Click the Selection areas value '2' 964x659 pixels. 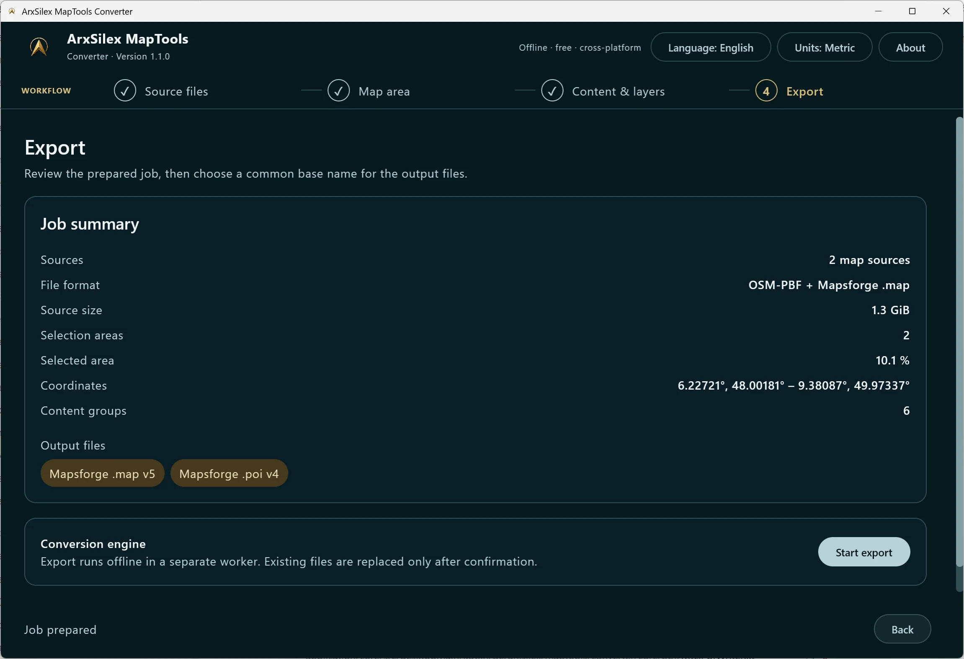coord(906,335)
